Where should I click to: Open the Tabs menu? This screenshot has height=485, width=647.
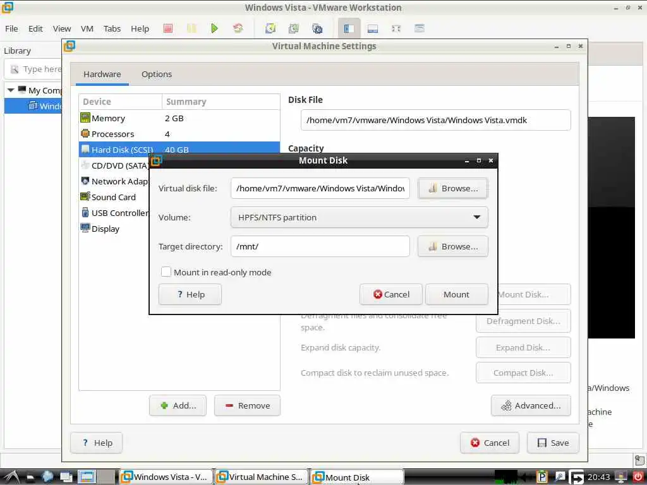click(112, 29)
